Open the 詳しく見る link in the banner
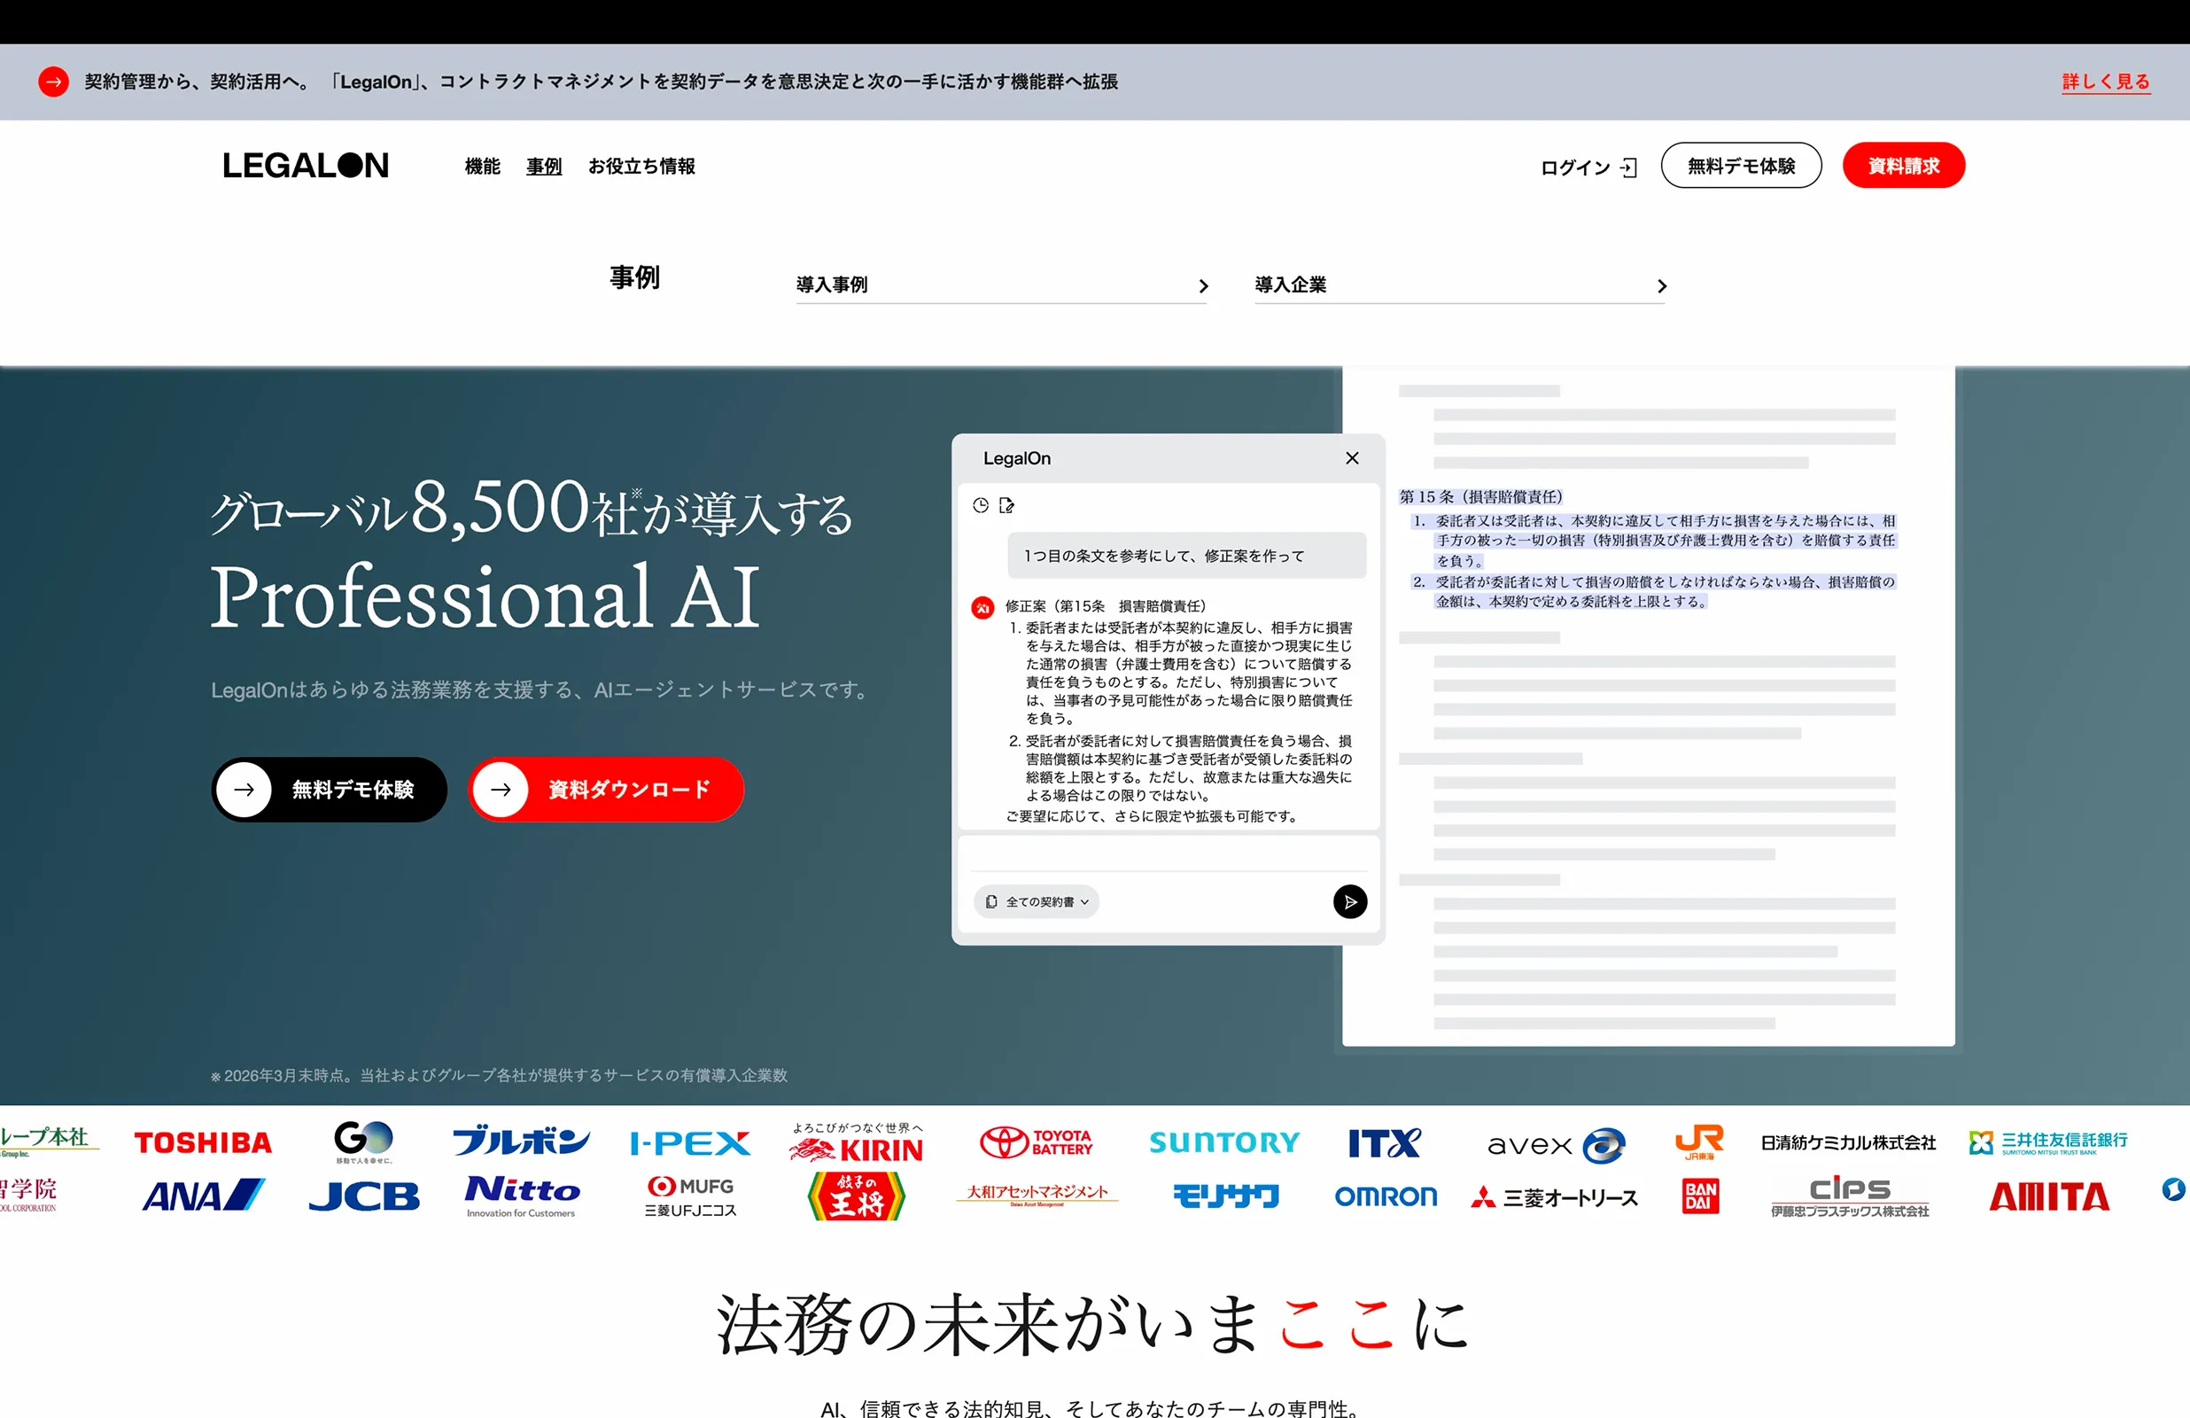This screenshot has height=1418, width=2190. (x=2105, y=82)
